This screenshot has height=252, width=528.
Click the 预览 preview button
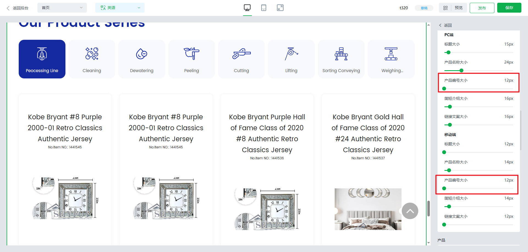click(x=458, y=8)
